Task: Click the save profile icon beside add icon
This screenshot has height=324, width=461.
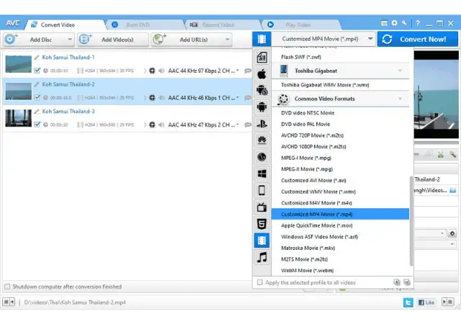Action: 407,282
